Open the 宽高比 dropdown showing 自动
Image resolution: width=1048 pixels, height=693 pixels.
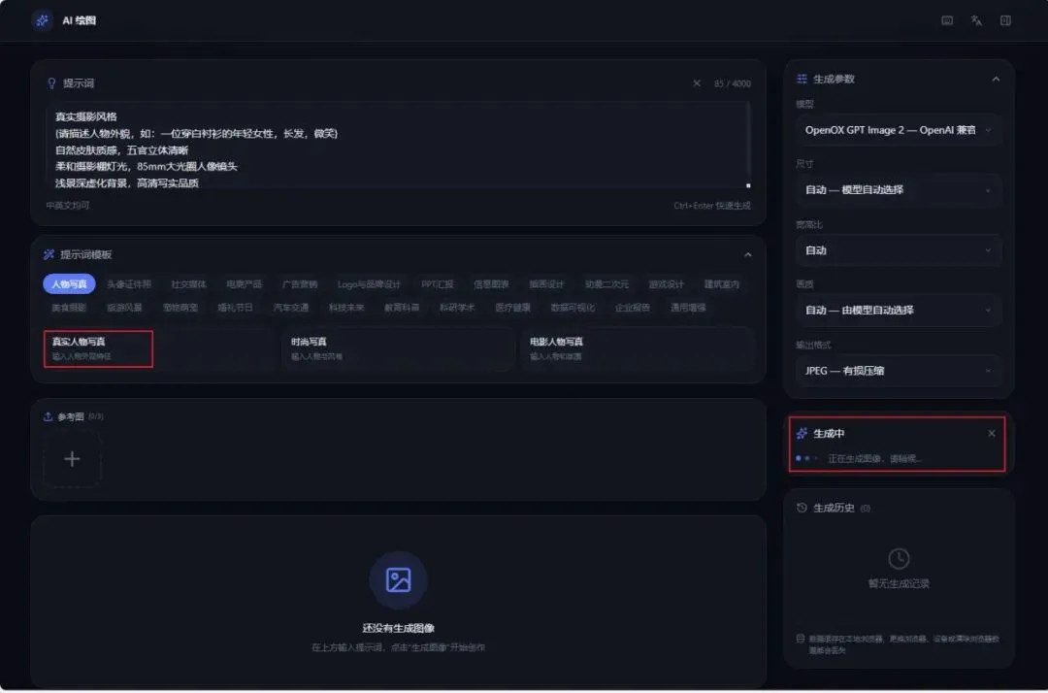899,250
